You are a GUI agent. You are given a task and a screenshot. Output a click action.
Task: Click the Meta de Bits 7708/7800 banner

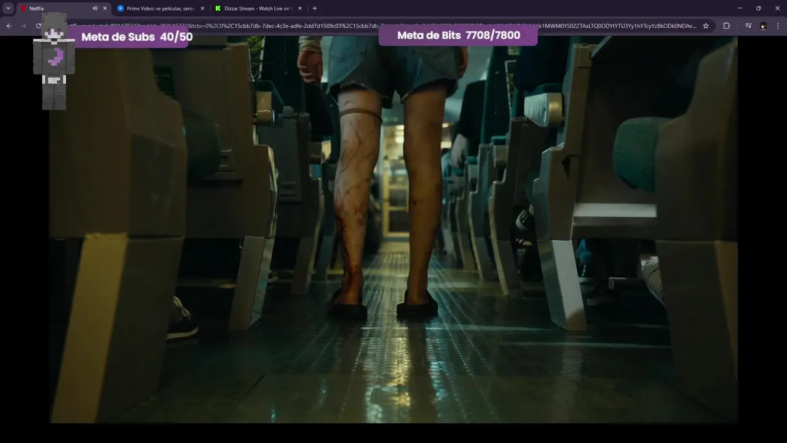point(458,35)
